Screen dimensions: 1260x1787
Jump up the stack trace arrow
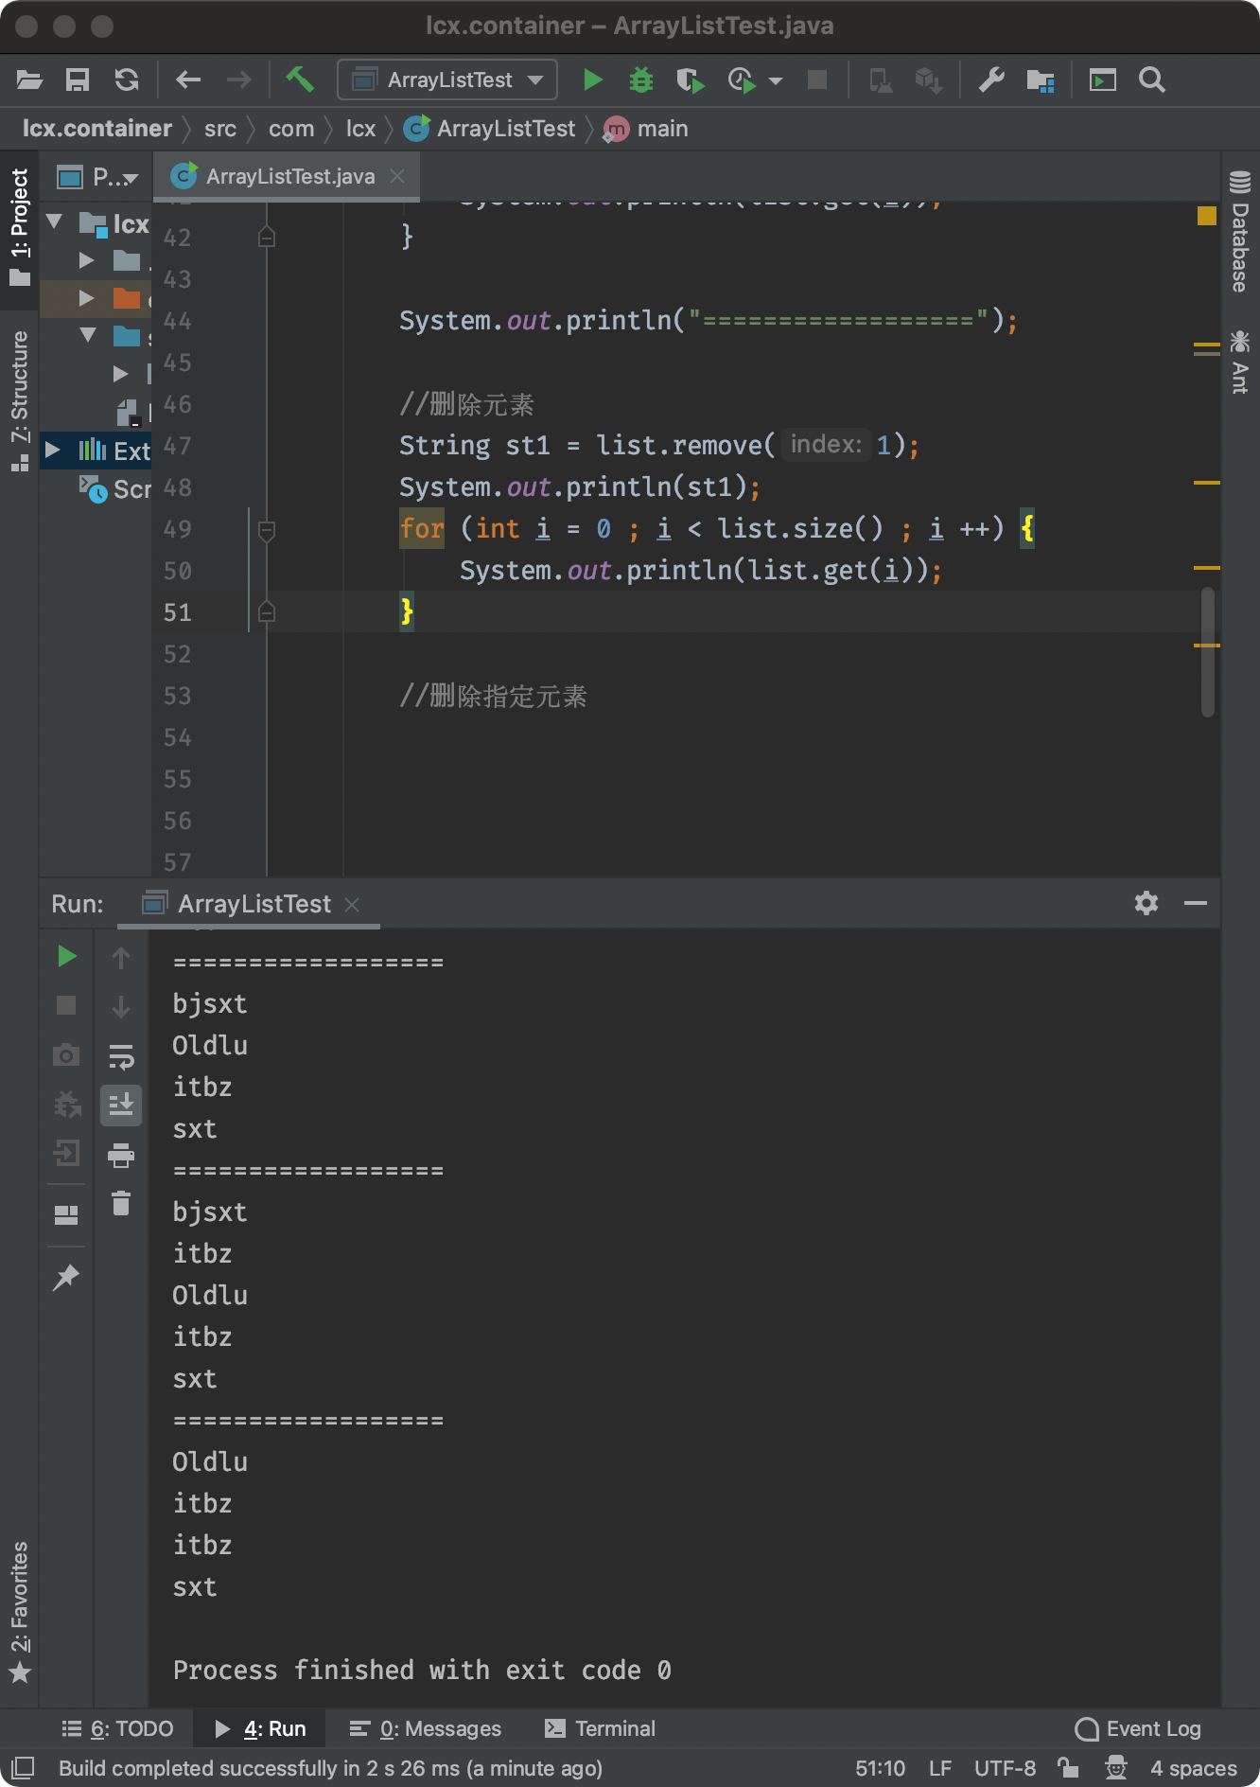[x=121, y=958]
